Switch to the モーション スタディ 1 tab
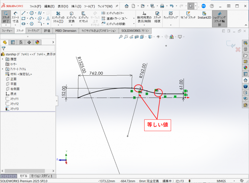249x183 pixels. (42, 176)
